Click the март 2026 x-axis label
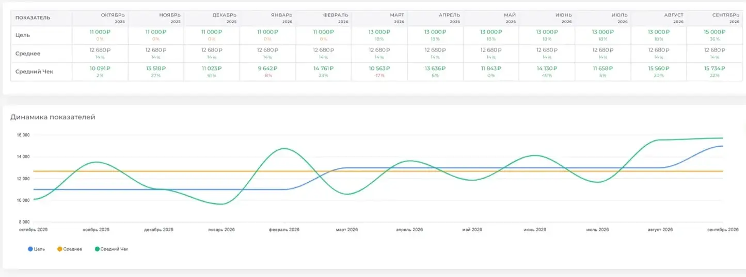The width and height of the screenshot is (746, 277). coord(347,230)
